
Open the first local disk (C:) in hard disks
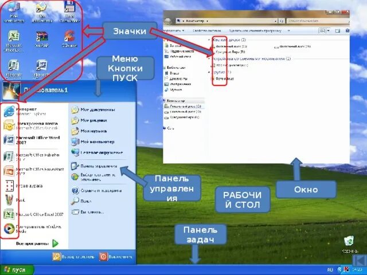pyautogui.click(x=229, y=46)
